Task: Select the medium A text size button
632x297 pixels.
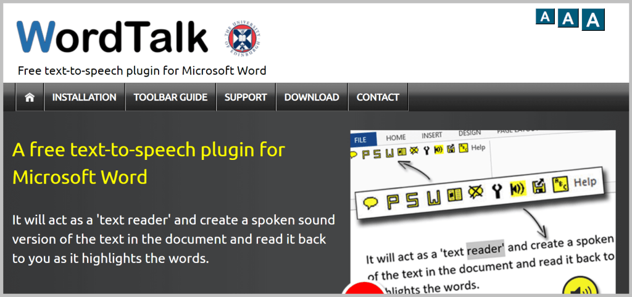Action: pos(568,19)
